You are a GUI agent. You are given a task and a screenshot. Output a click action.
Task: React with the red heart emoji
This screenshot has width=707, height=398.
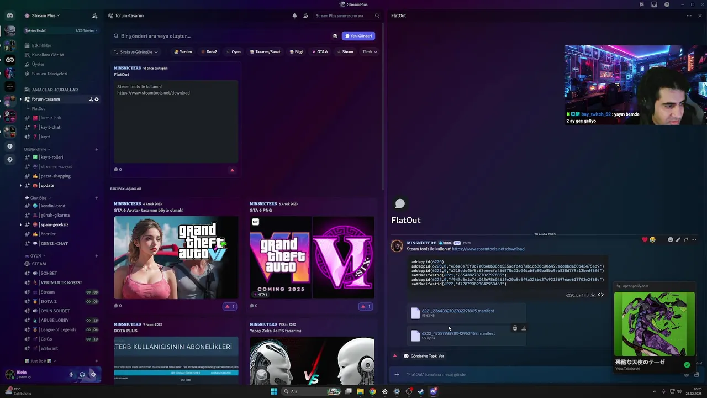645,239
